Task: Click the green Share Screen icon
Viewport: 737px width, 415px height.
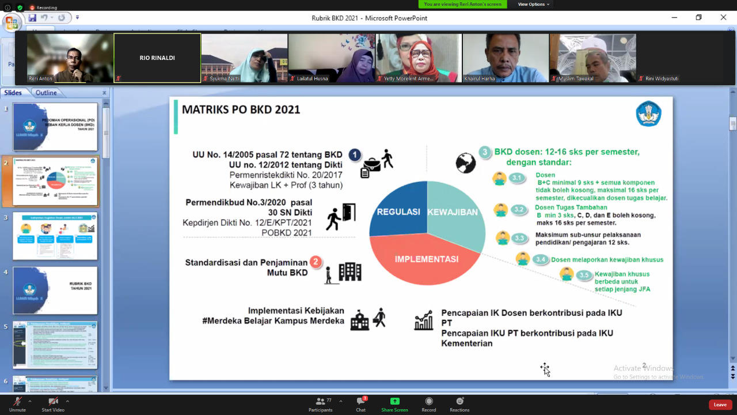Action: 394,402
